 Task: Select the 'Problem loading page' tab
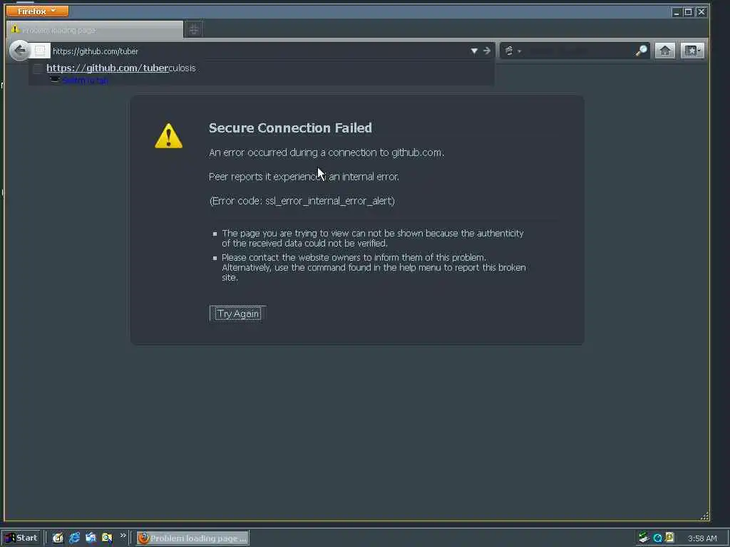(x=95, y=30)
